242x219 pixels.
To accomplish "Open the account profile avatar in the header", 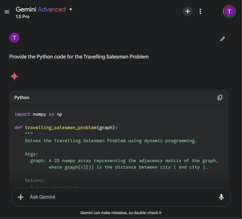I will [229, 11].
